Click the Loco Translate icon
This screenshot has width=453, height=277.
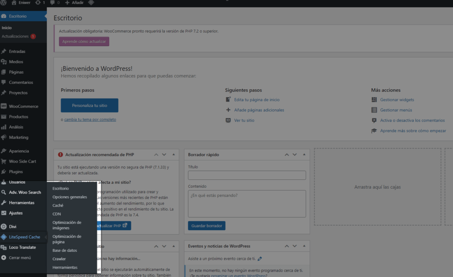pyautogui.click(x=4, y=247)
